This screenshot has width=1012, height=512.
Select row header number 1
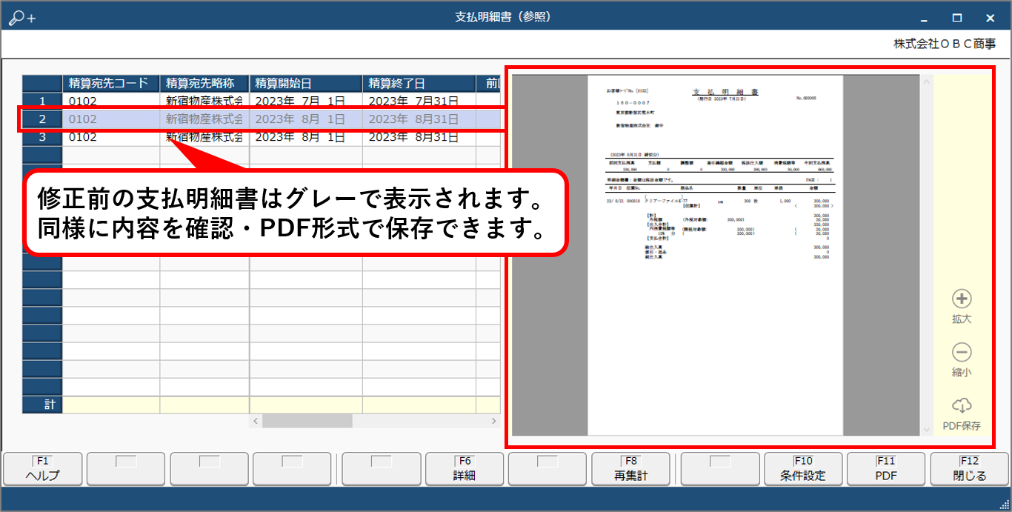tap(42, 101)
